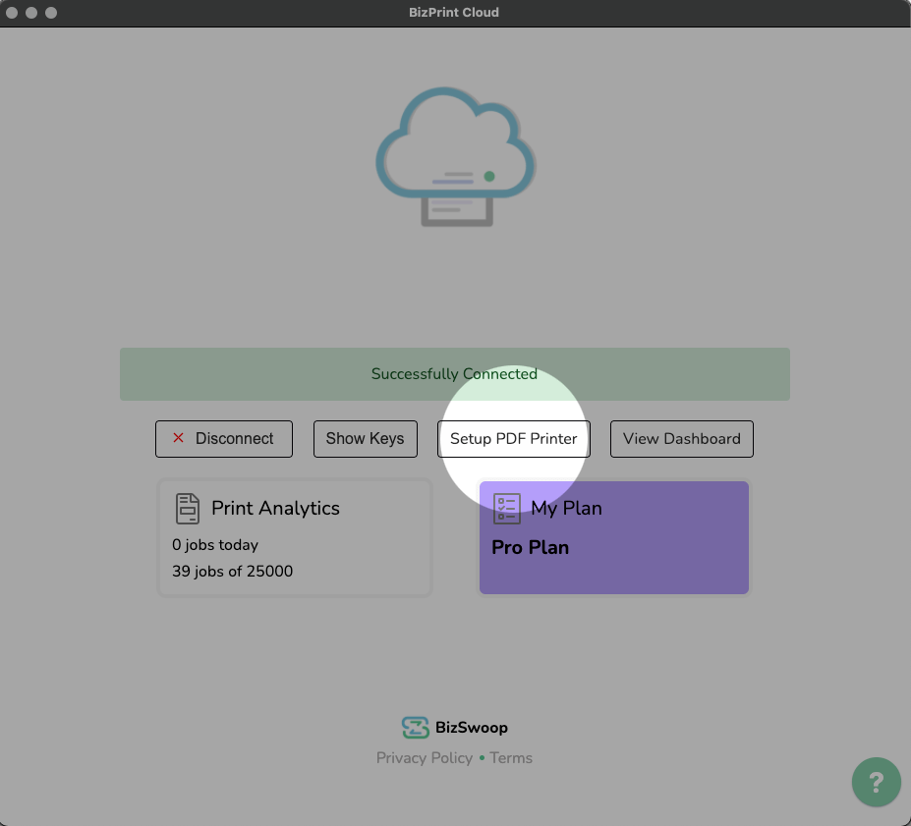Open the Terms link

tap(511, 758)
